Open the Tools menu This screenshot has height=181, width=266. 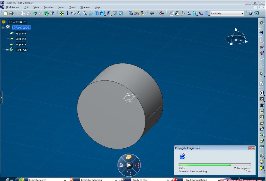(x=73, y=7)
